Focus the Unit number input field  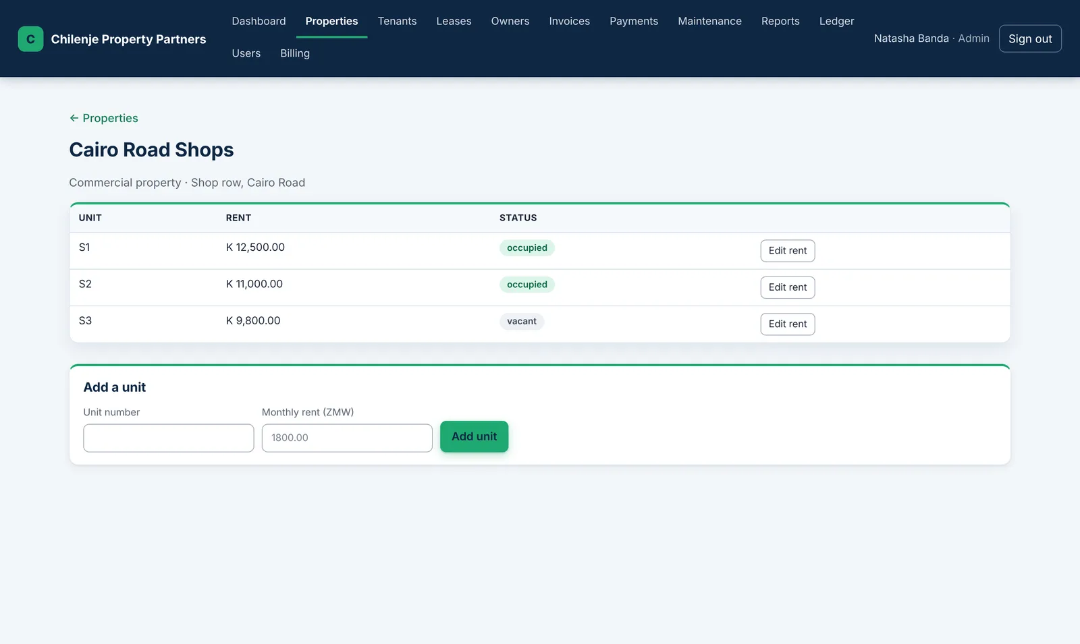pyautogui.click(x=169, y=438)
